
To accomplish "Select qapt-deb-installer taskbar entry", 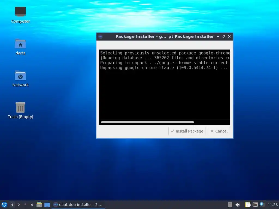I will coord(78,205).
